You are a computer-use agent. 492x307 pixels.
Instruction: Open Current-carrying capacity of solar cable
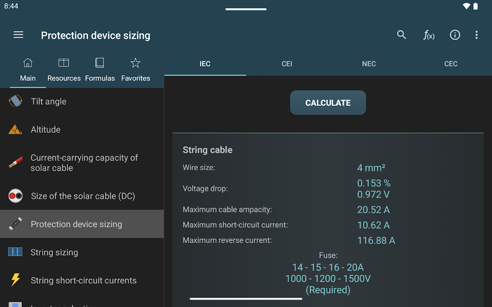(x=82, y=163)
